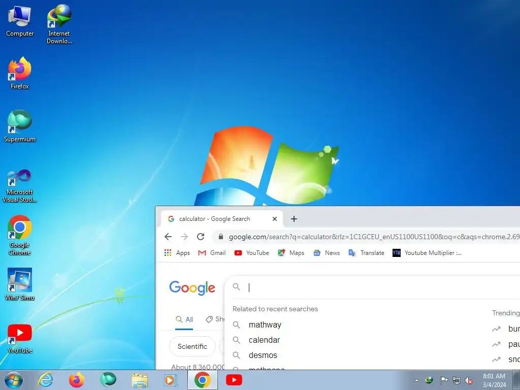Open the muted volume tray icon
Screen dimensions: 520x390
469,380
